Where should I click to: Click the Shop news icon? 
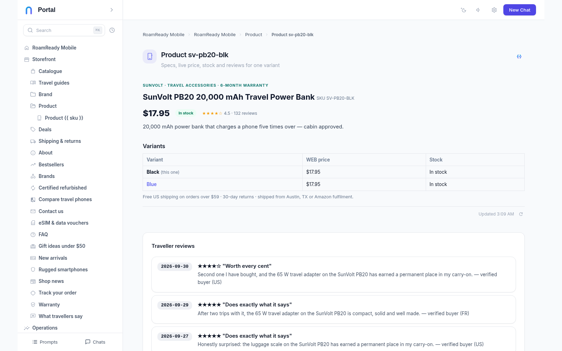[33, 281]
